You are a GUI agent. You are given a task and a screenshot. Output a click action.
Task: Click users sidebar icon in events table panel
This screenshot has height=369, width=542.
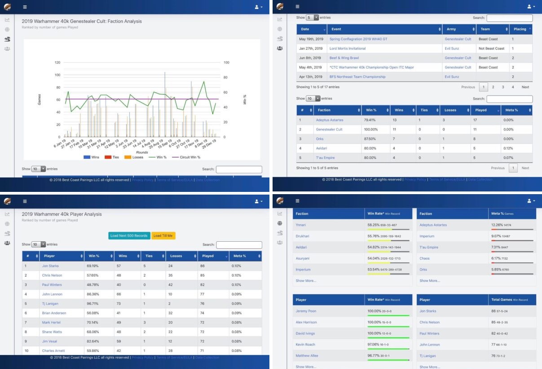[280, 48]
